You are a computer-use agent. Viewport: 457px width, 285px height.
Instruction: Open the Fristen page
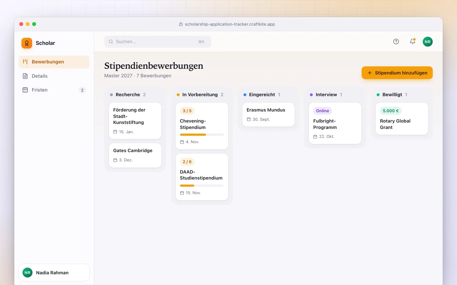tap(54, 90)
